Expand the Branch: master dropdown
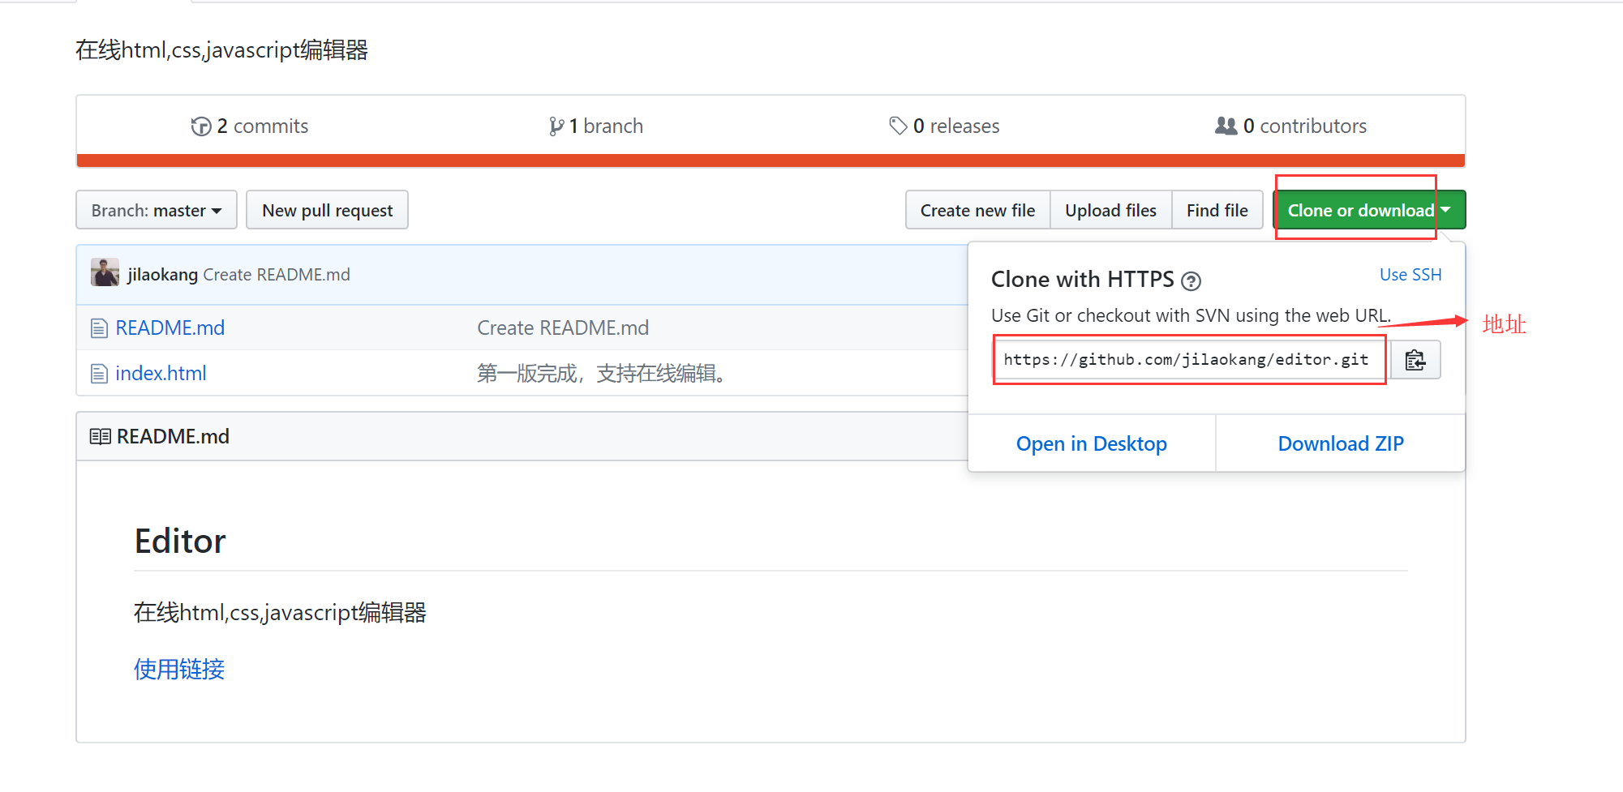 (157, 210)
